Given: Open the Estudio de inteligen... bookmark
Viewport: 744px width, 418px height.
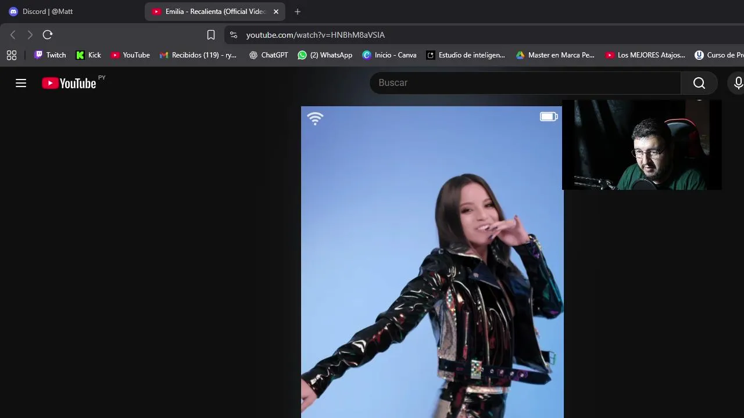Looking at the screenshot, I should (466, 55).
